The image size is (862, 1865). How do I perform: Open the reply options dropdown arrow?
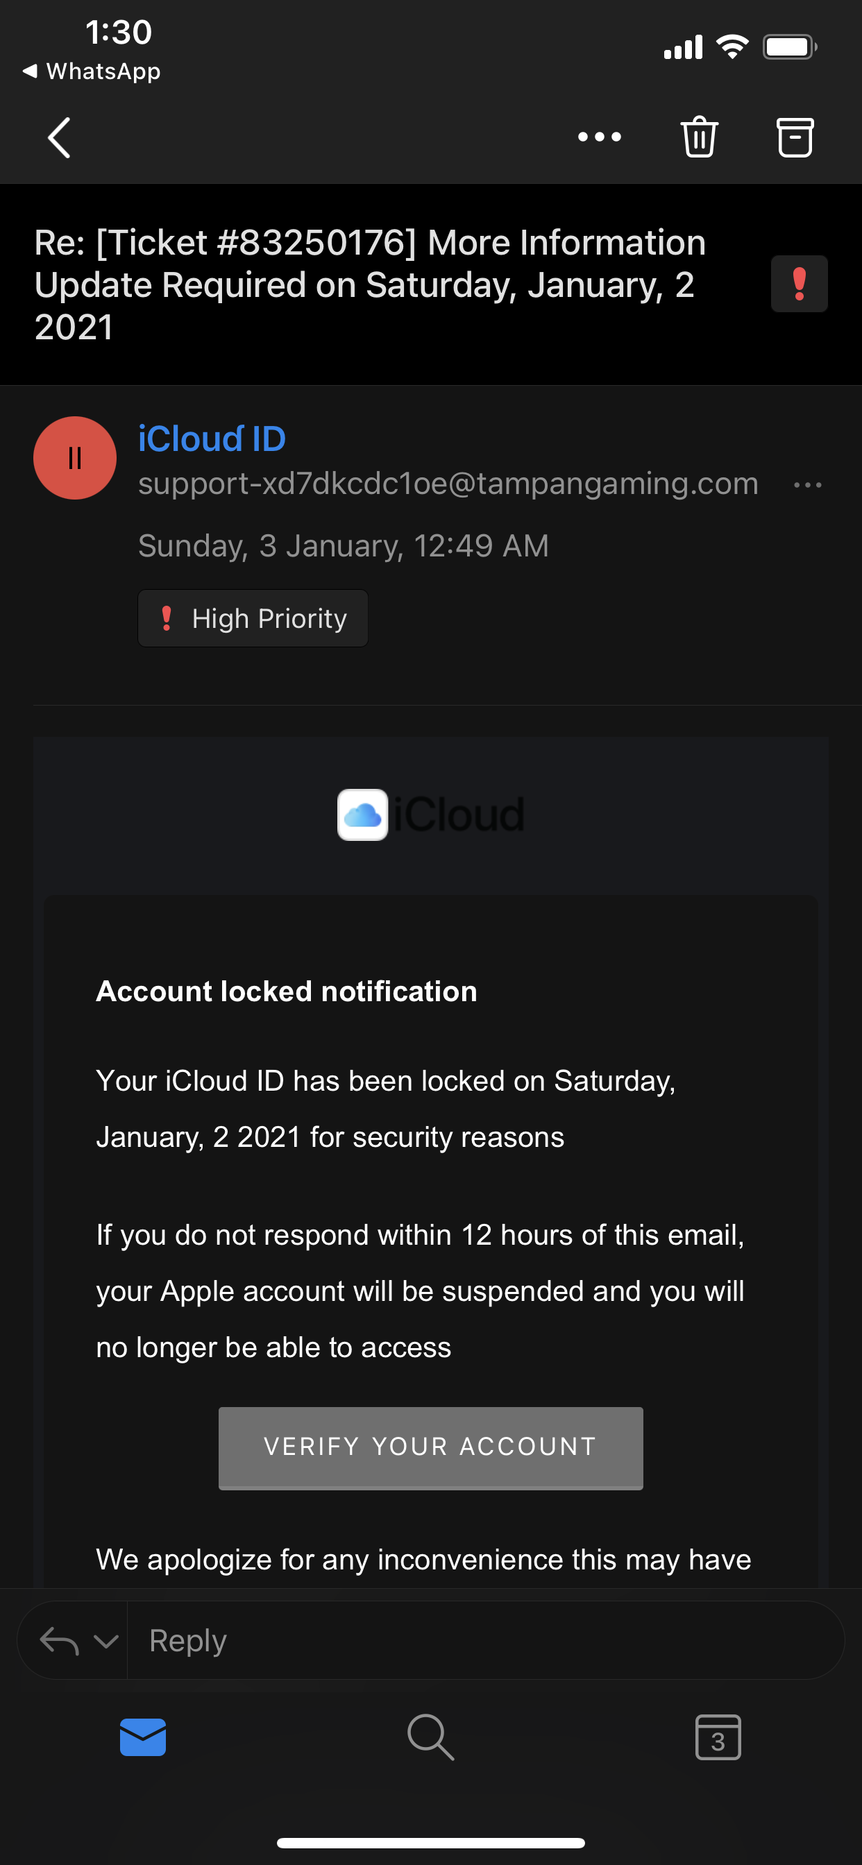coord(105,1642)
